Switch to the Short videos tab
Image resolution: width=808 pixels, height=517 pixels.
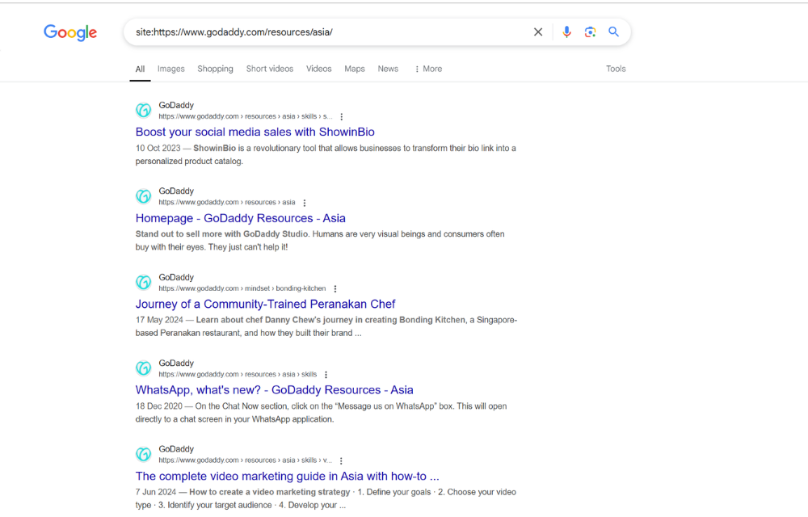point(269,69)
